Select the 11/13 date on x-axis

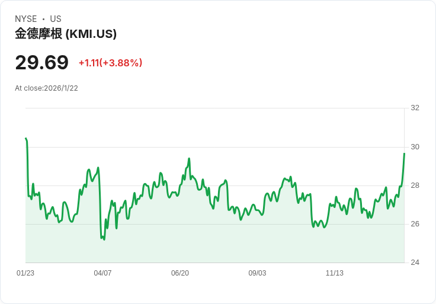335,273
